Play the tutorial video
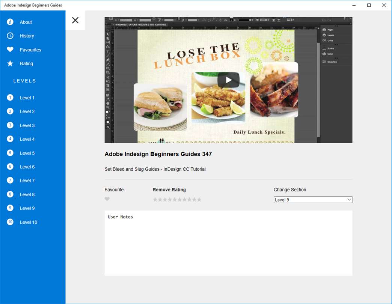 click(x=229, y=80)
